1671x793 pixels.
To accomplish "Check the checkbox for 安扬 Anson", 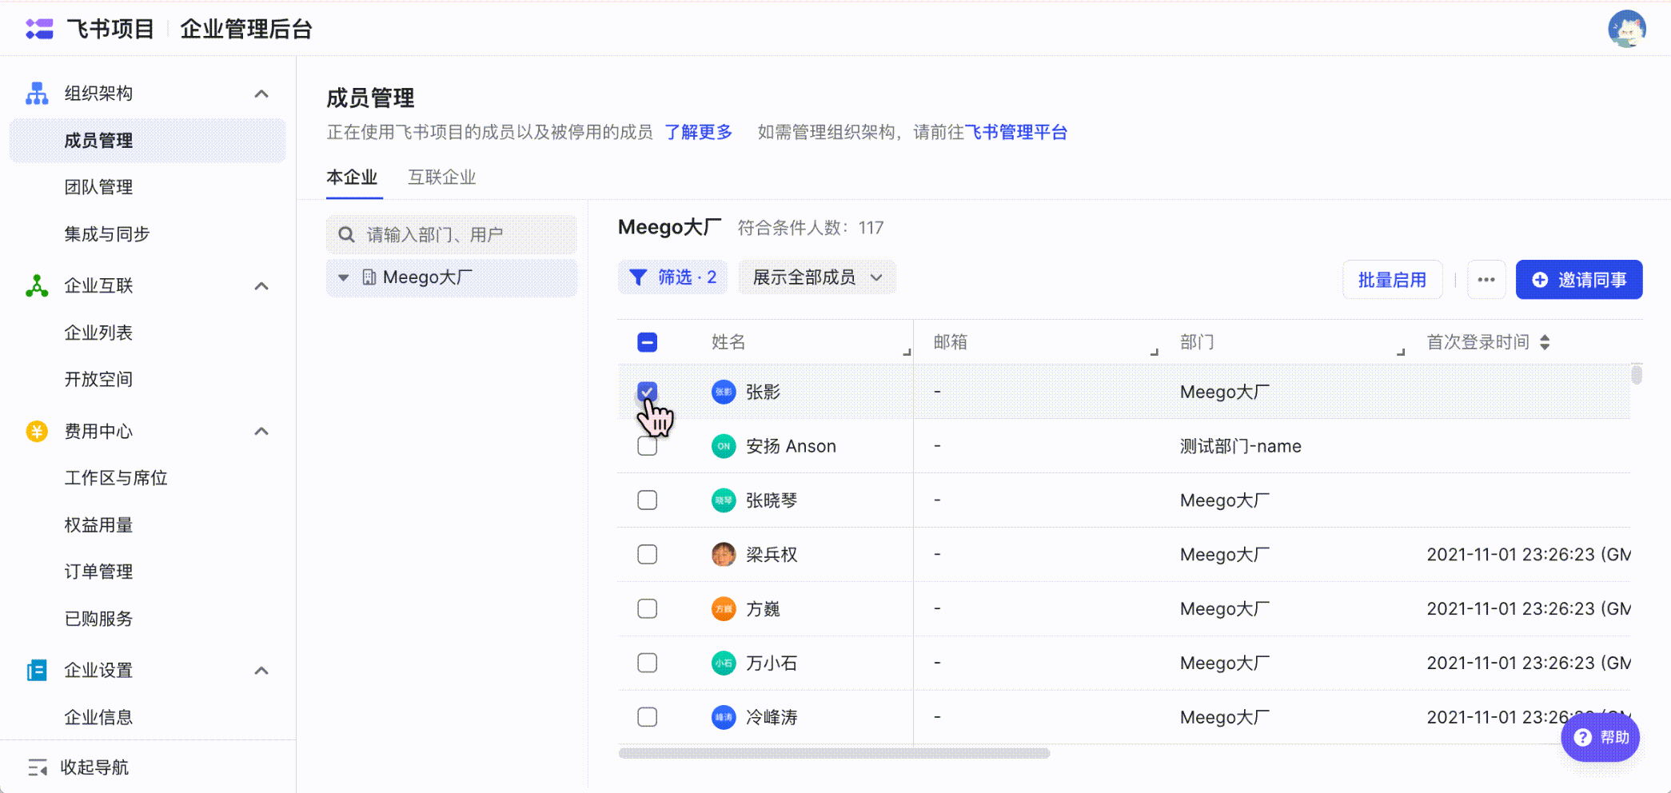I will point(648,446).
